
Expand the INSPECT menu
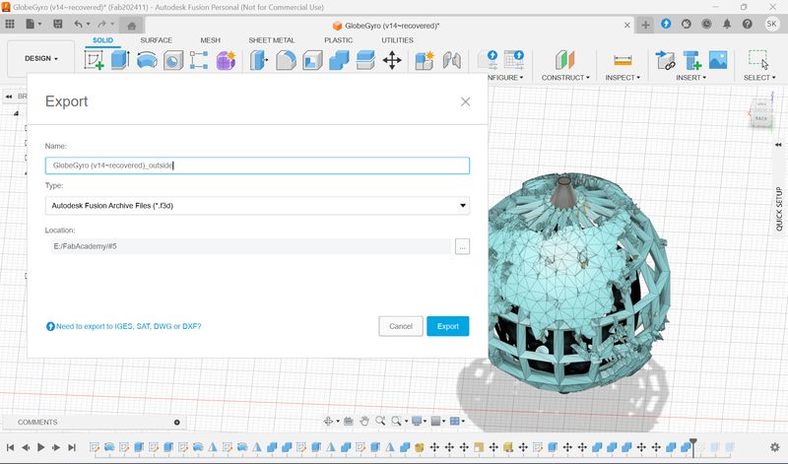(623, 78)
